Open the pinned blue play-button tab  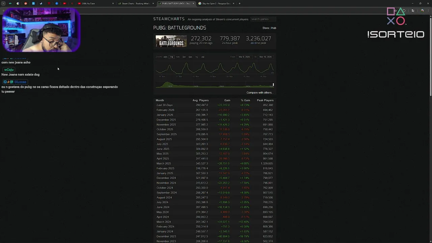tap(57, 3)
